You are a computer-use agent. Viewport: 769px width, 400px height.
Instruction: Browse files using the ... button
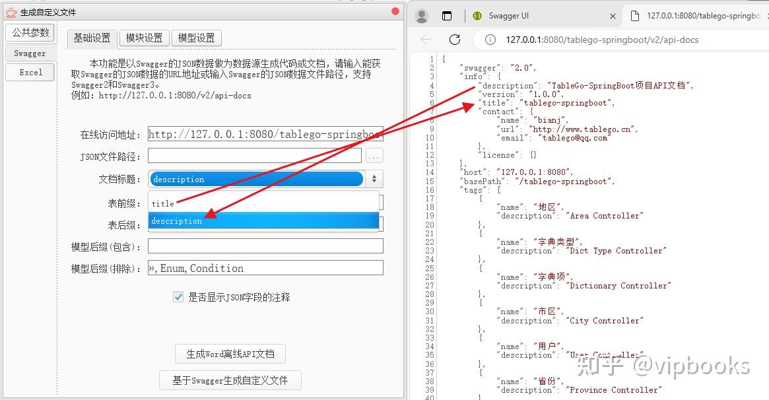click(x=372, y=156)
